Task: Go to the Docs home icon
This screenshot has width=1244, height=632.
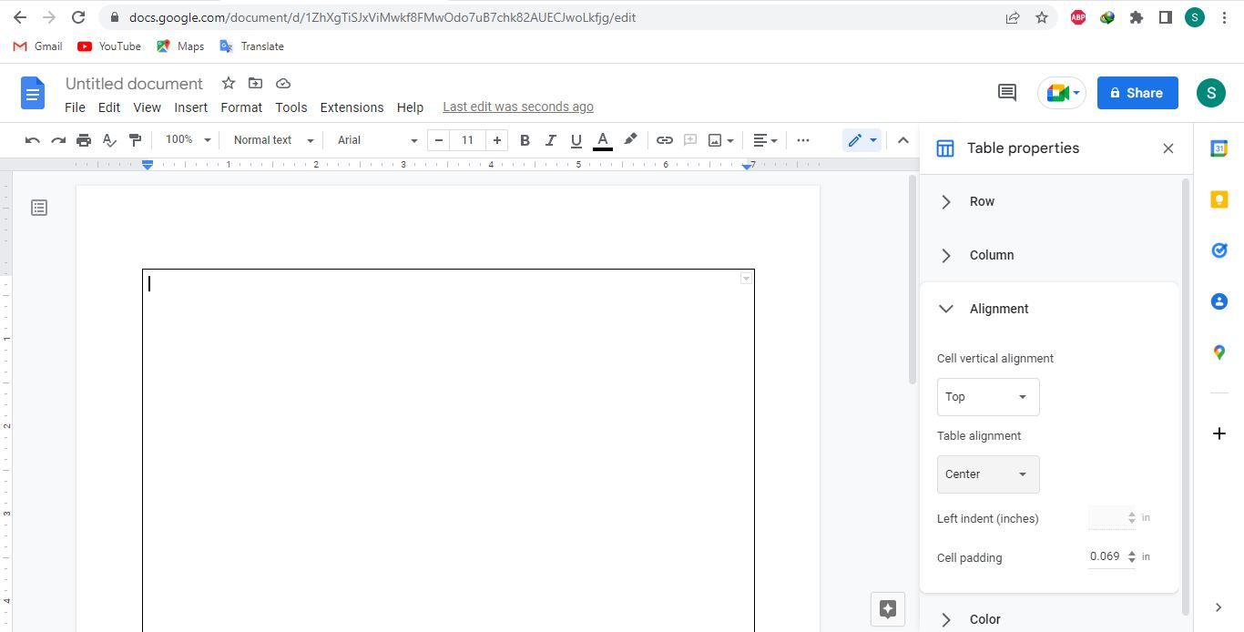Action: [x=33, y=93]
